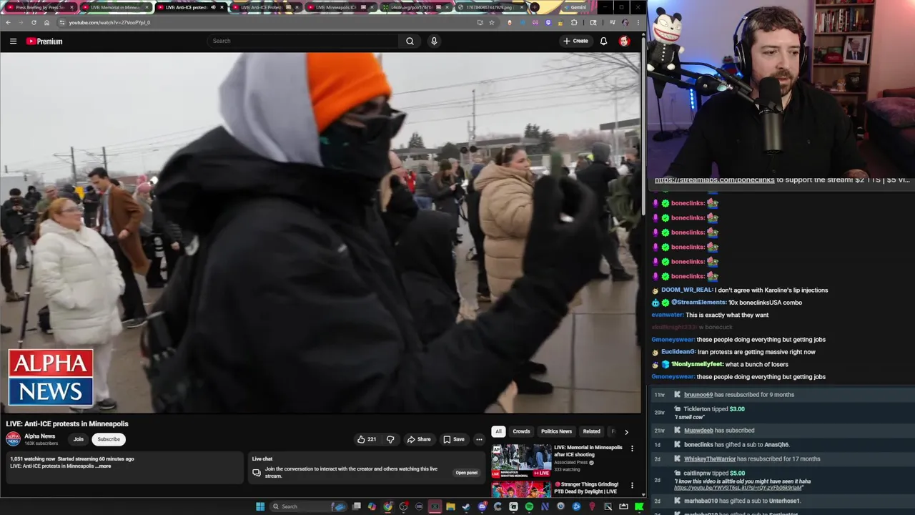Click the live protest video player
The width and height of the screenshot is (915, 515).
pyautogui.click(x=321, y=232)
